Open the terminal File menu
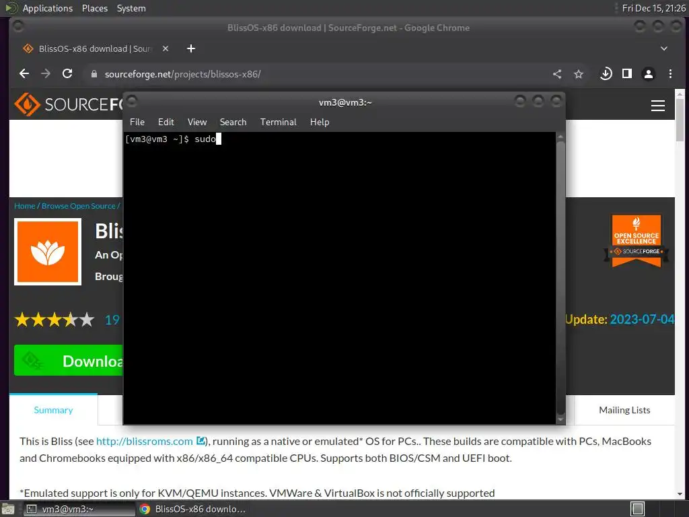 [137, 122]
